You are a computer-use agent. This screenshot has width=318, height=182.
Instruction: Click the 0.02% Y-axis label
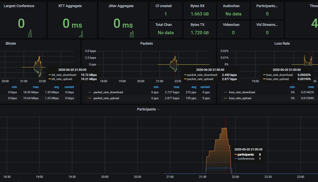[x=224, y=51]
